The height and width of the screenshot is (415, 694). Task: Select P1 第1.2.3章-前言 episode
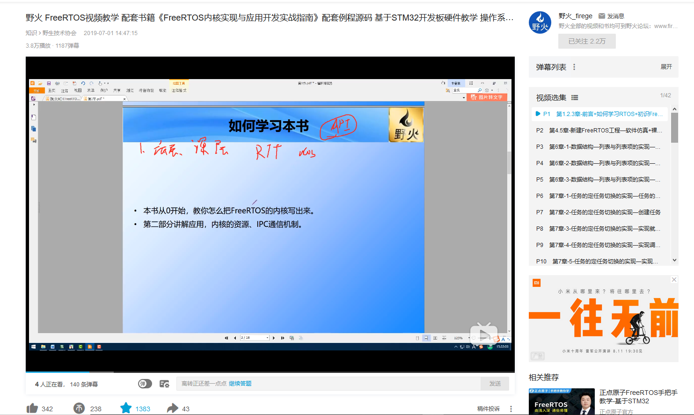600,114
